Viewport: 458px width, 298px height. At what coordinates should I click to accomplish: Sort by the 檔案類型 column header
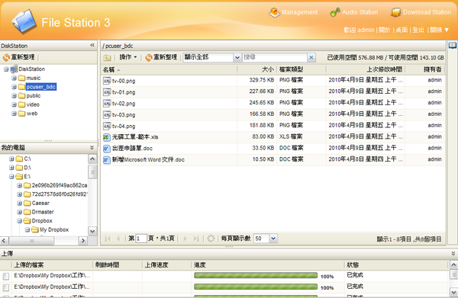click(302, 69)
